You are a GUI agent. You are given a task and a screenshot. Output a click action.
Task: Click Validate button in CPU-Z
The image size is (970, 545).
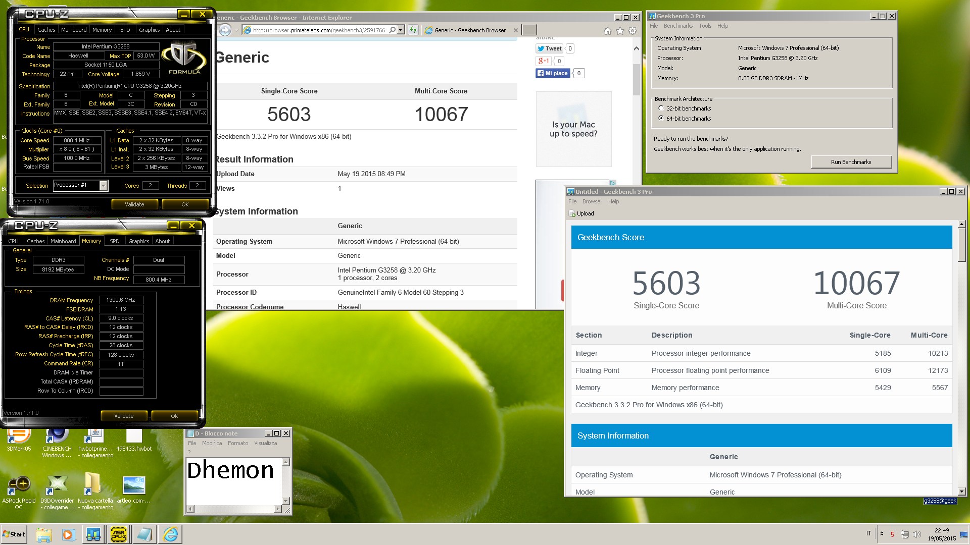(x=133, y=204)
